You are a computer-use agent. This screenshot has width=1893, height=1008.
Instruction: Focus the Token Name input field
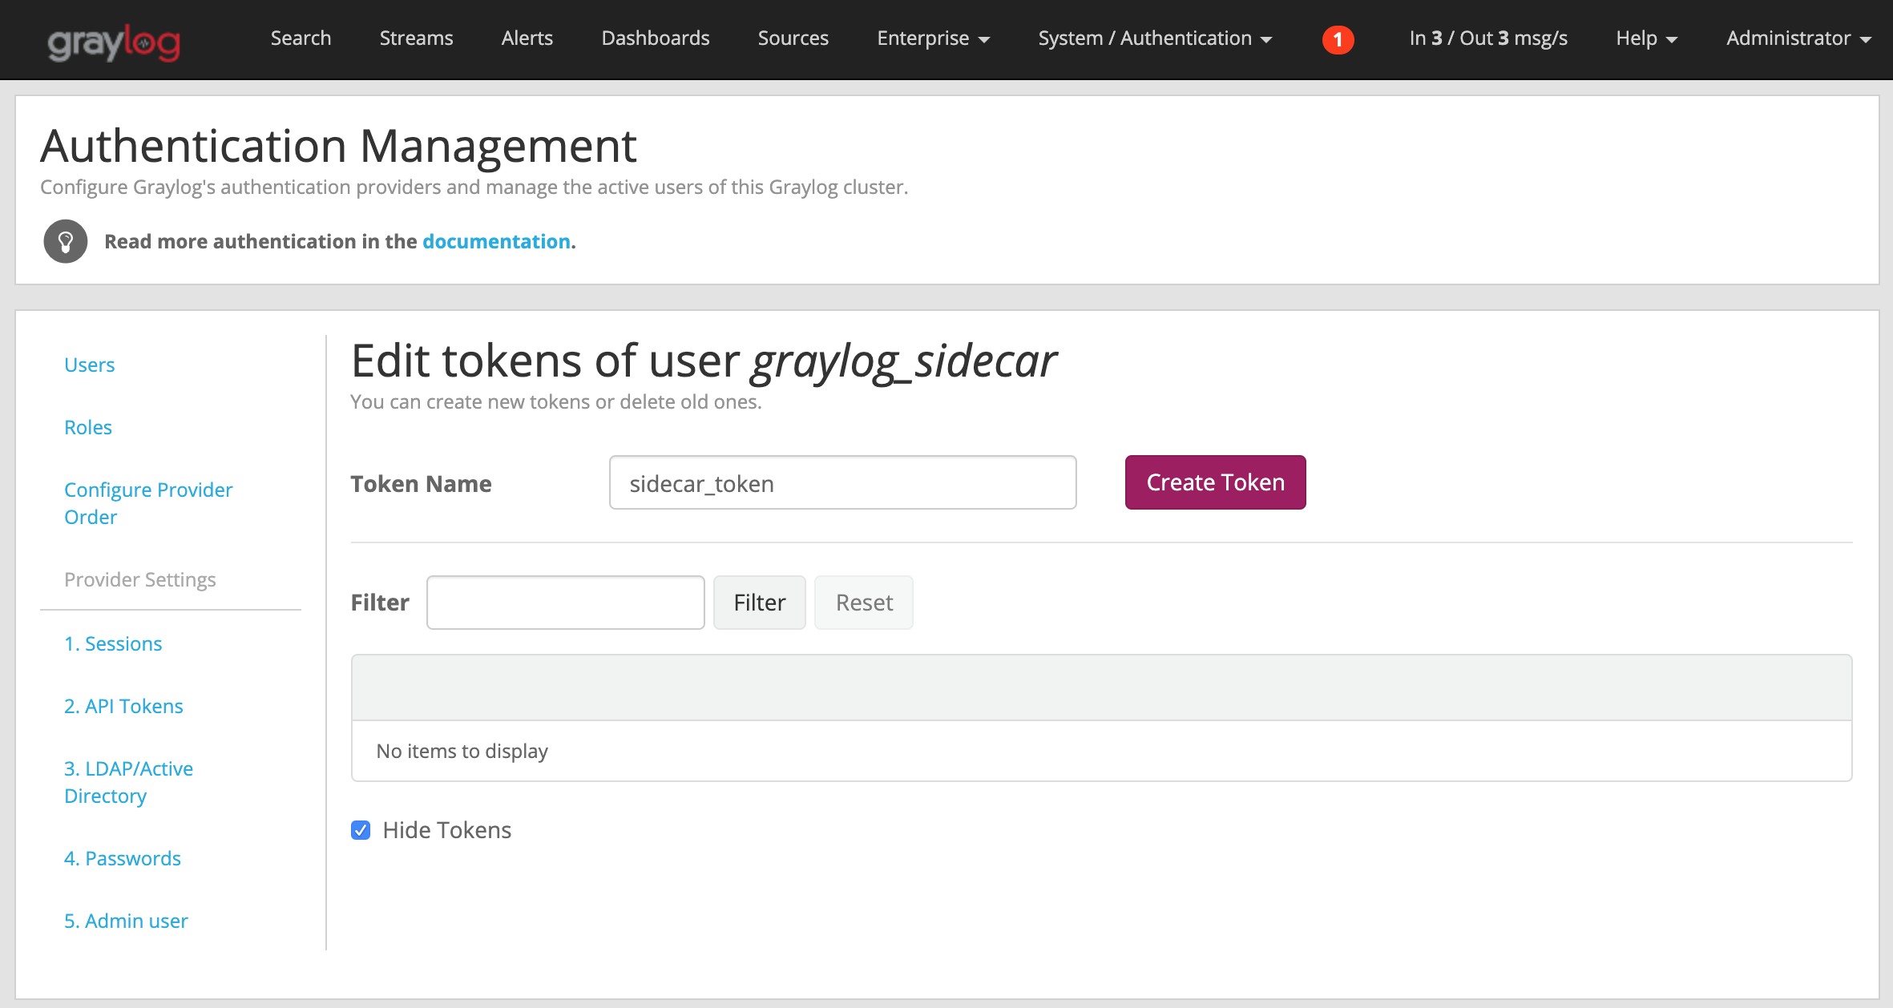tap(842, 483)
